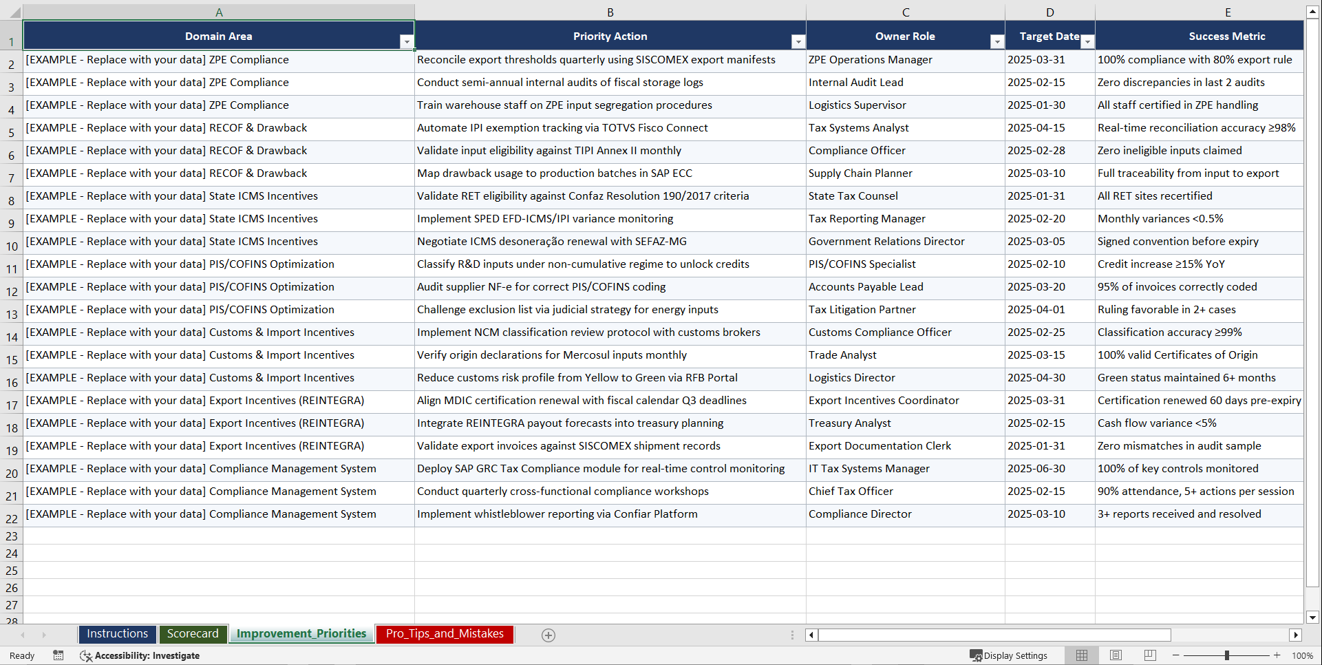Screen dimensions: 1322x665
Task: Open the Domain Area column filter
Action: tap(407, 41)
